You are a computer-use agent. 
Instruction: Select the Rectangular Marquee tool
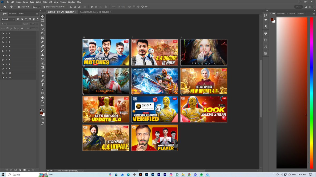coord(43,21)
